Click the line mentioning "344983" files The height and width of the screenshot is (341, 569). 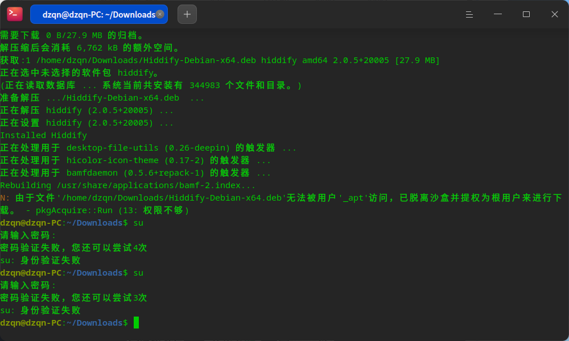151,85
